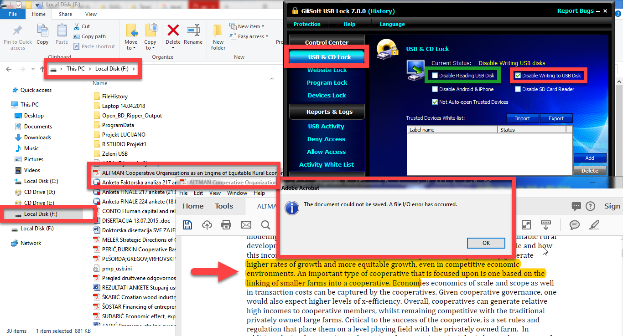Screen dimensions: 623x336
Task: Click the Export button for trusted devices
Action: pos(556,118)
